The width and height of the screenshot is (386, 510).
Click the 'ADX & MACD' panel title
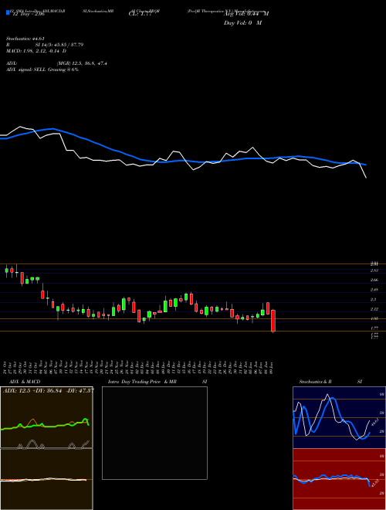25,382
